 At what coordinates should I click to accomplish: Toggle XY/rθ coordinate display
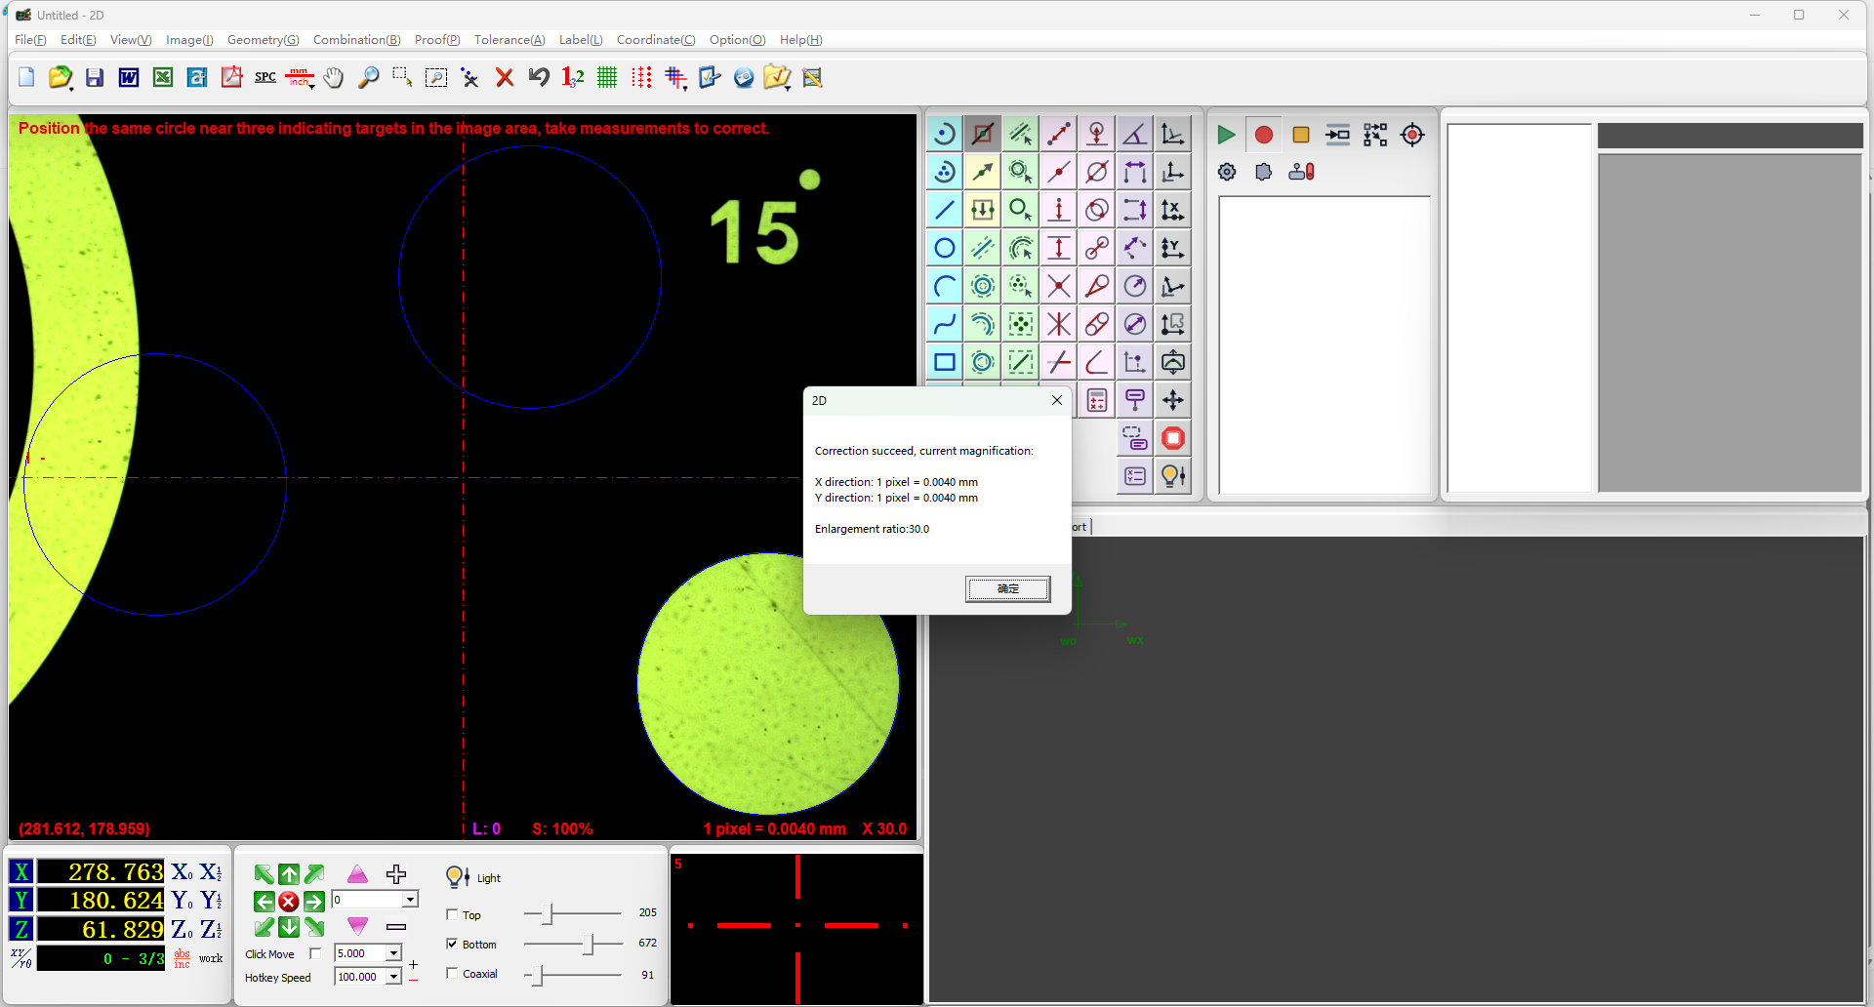21,958
